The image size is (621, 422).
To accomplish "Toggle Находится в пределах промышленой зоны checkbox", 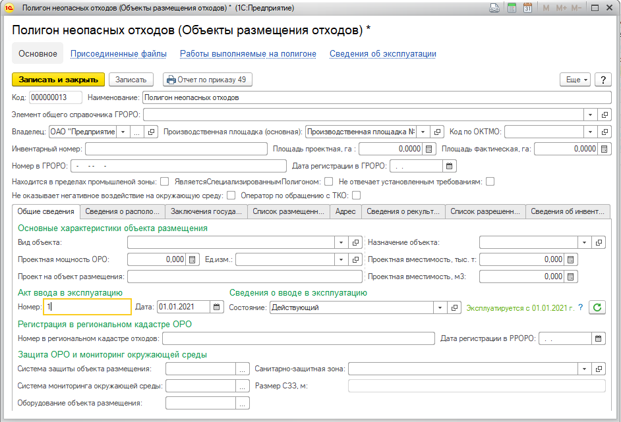I will click(165, 182).
